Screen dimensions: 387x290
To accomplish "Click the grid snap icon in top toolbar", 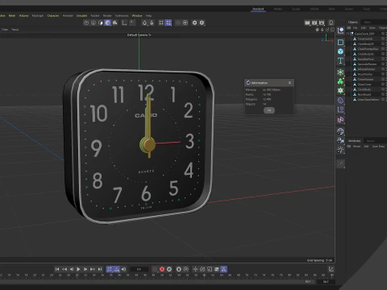I will pos(161,23).
